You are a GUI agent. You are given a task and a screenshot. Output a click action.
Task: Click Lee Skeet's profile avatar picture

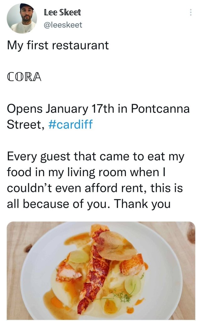pos(22,18)
